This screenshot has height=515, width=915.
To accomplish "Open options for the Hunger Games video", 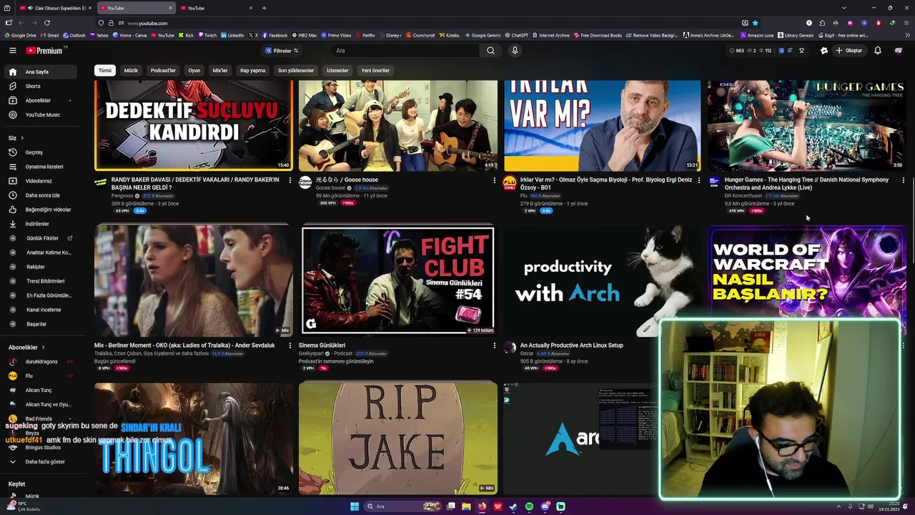I will 903,180.
